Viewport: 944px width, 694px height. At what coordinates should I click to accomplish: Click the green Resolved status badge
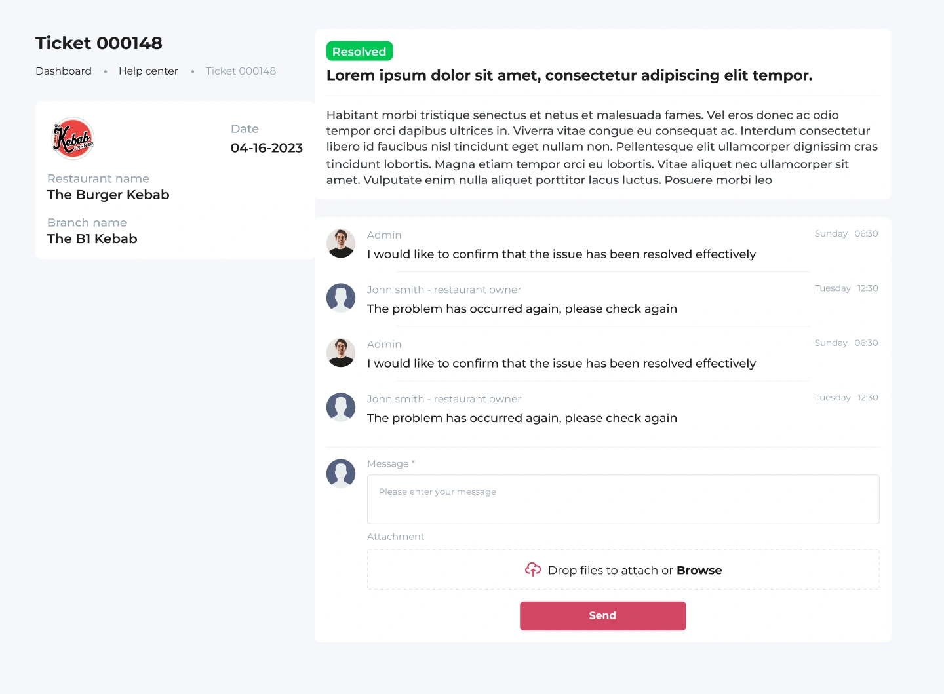point(359,51)
